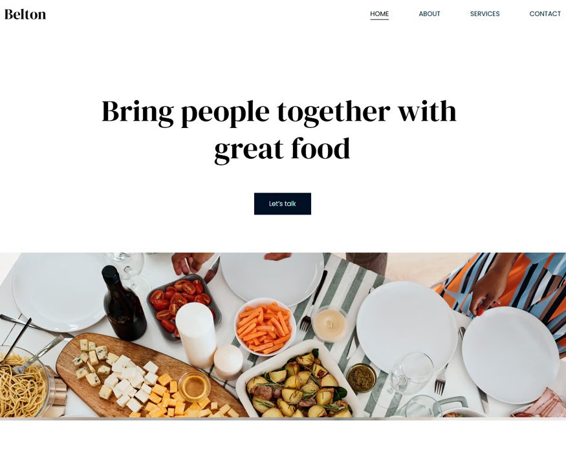Click the bowl of carrot sticks in photo
Screen dimensions: 566x471
pyautogui.click(x=265, y=326)
